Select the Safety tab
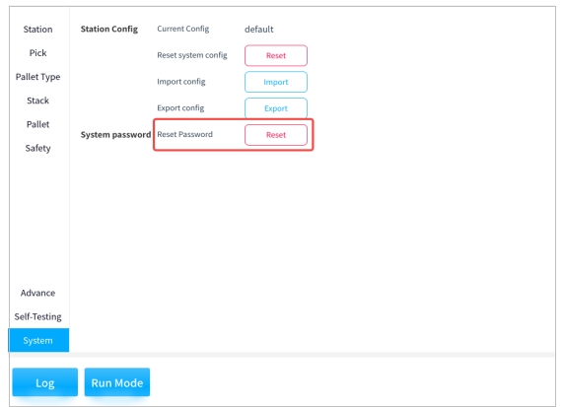The height and width of the screenshot is (407, 565). coord(37,148)
